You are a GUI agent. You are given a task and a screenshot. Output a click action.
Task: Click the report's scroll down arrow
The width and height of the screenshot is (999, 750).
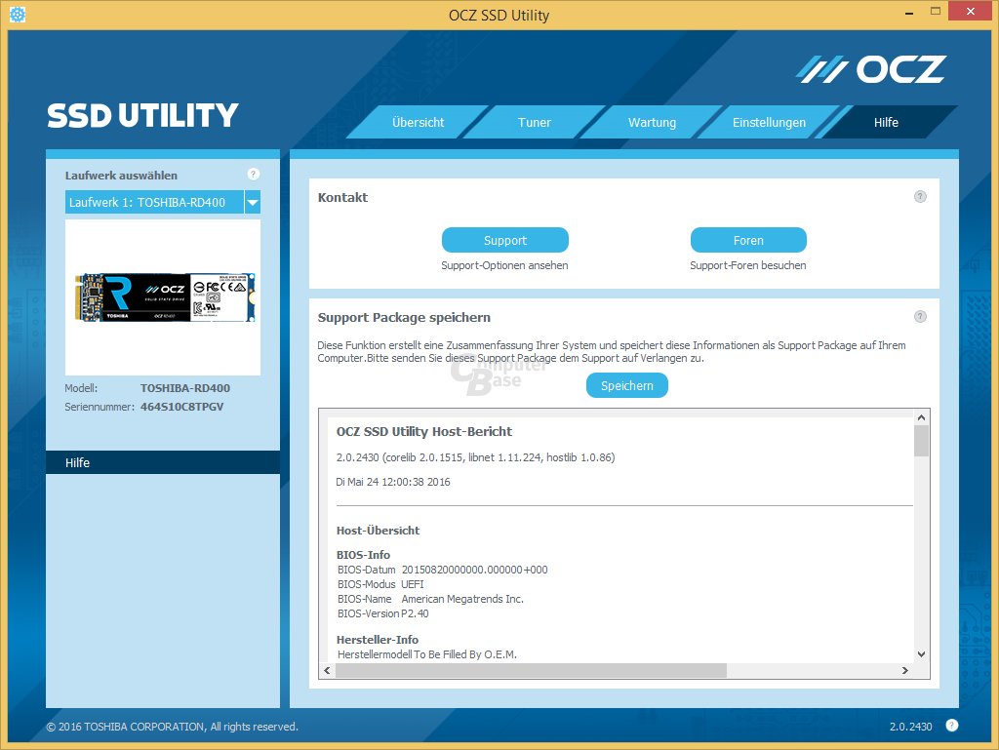[x=921, y=654]
